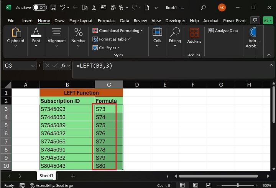Open the Add-ins button
The width and height of the screenshot is (276, 188).
pyautogui.click(x=194, y=37)
